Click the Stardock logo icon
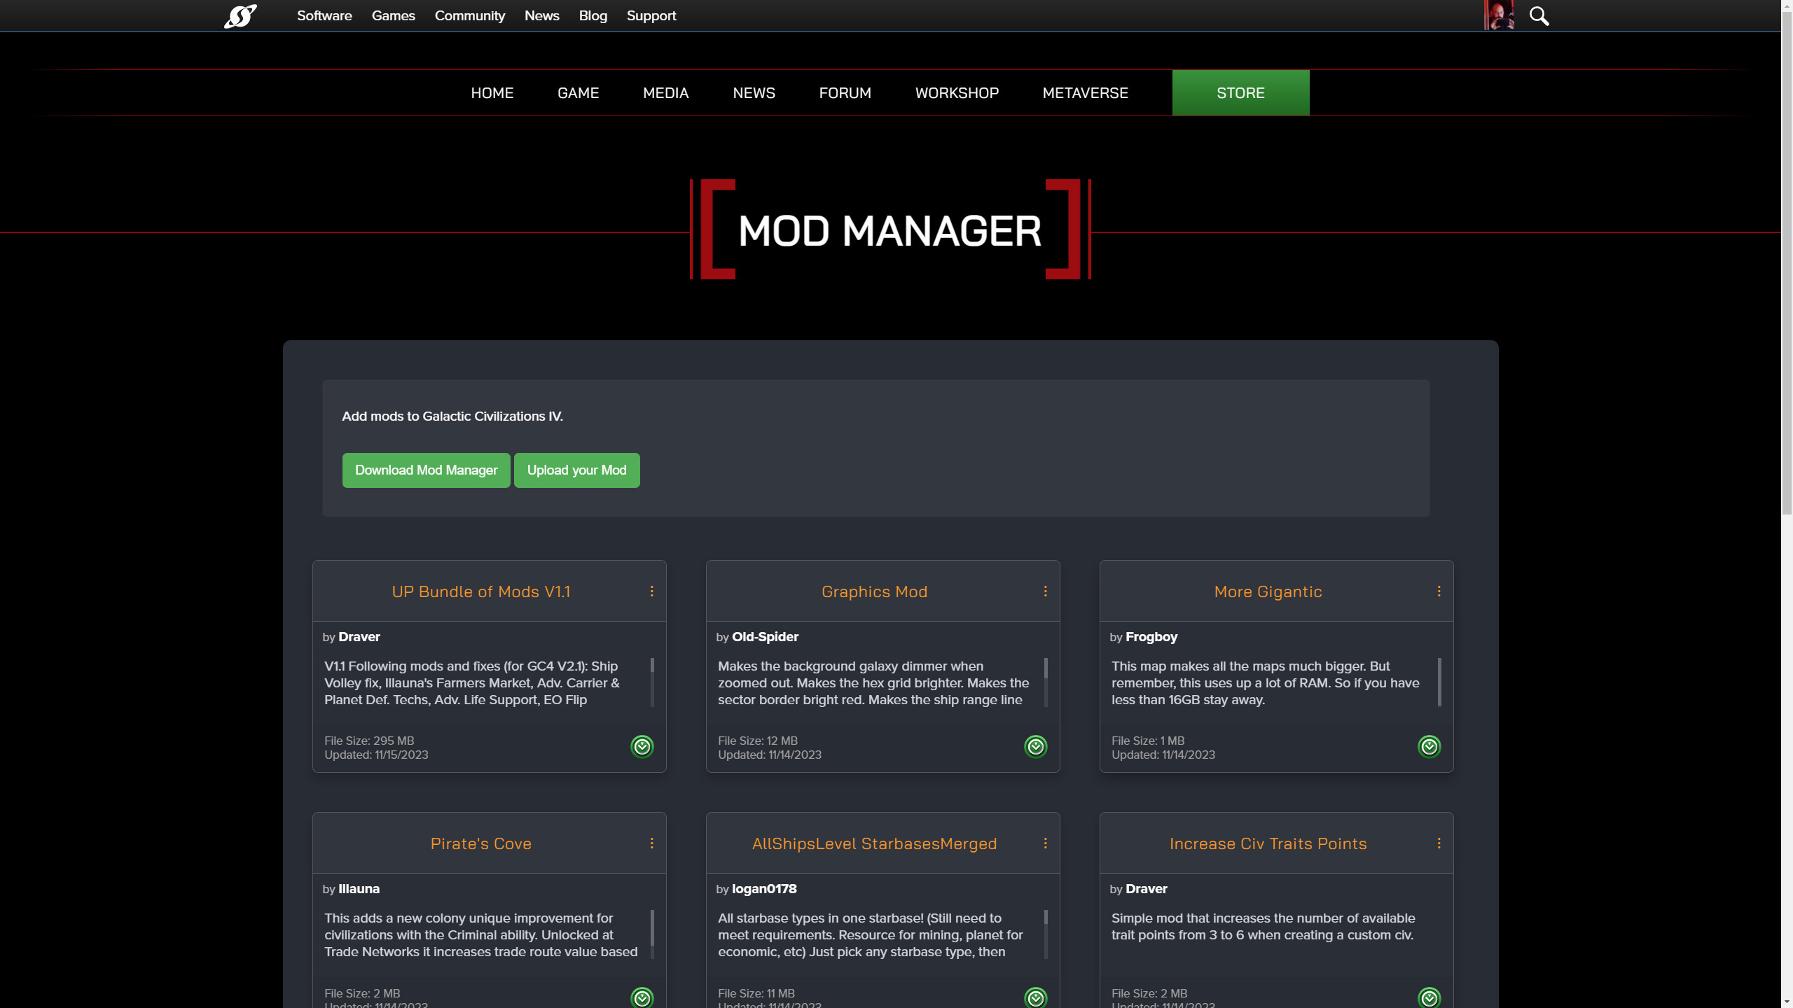Viewport: 1793px width, 1008px height. coord(240,15)
